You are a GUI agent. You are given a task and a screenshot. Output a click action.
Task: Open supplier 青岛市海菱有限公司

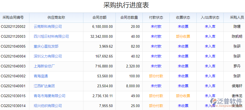coord(50,96)
